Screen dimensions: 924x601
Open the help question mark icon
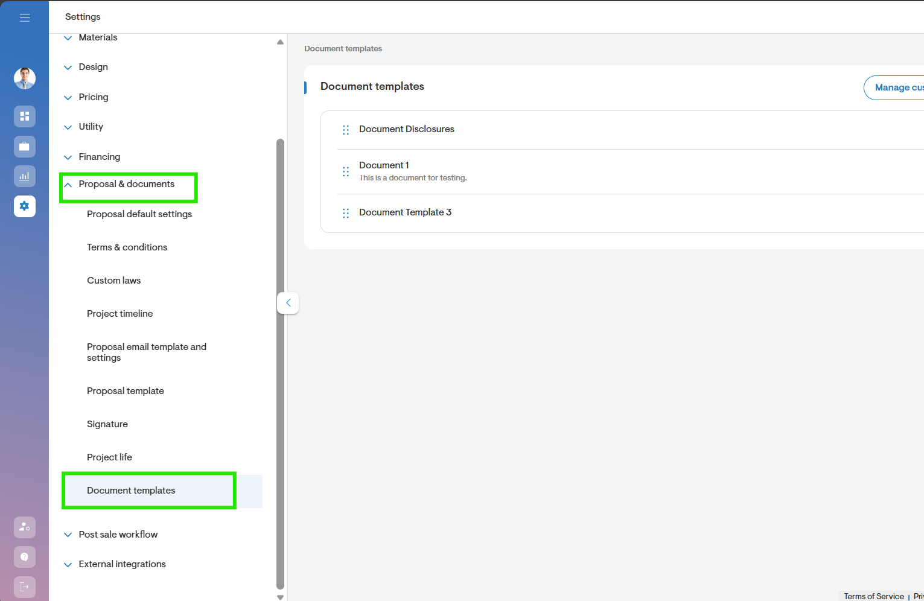coord(25,557)
